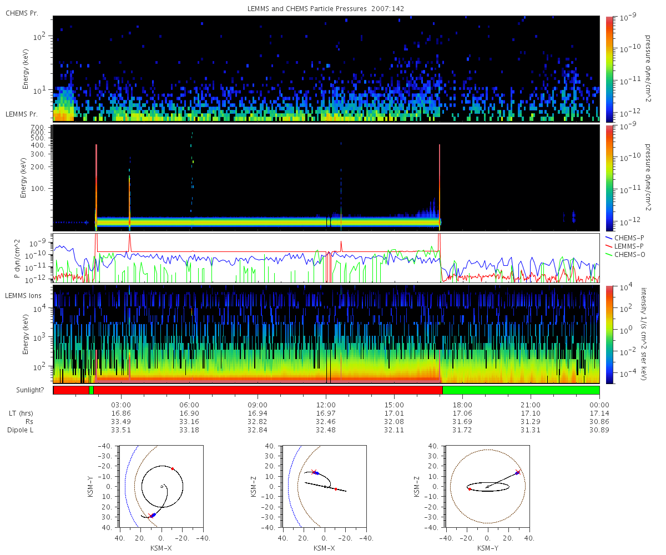
Task: Click the 18:00 time axis label
Action: coord(462,405)
